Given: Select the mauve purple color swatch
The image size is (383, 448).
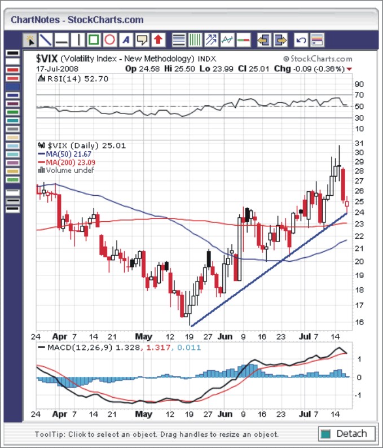Looking at the screenshot, I should tap(12, 163).
